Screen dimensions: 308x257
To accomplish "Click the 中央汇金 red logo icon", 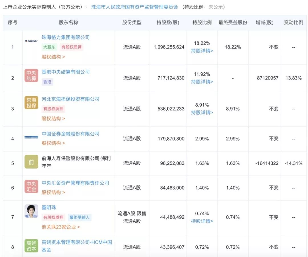I will click(x=31, y=186).
